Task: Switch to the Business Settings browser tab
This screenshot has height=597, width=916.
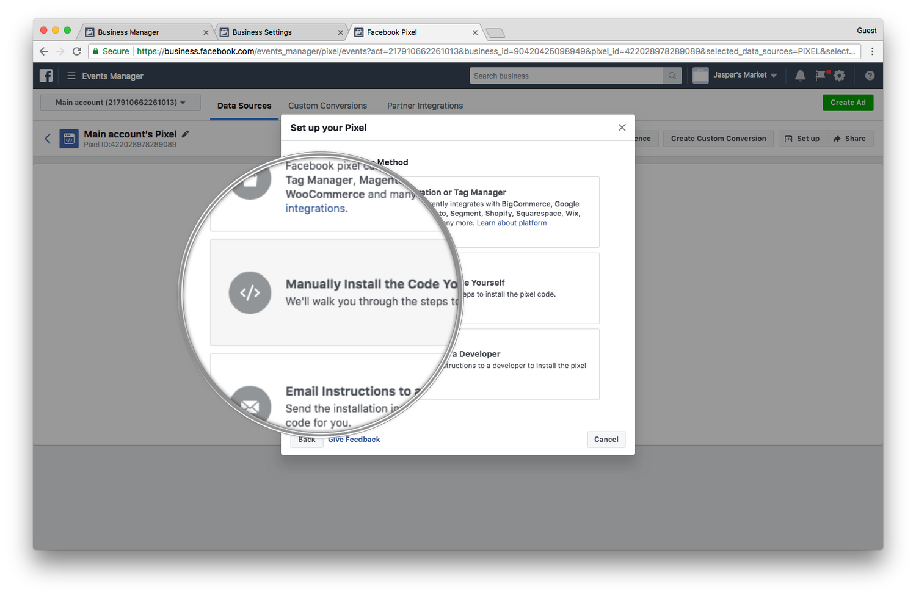Action: pos(278,32)
